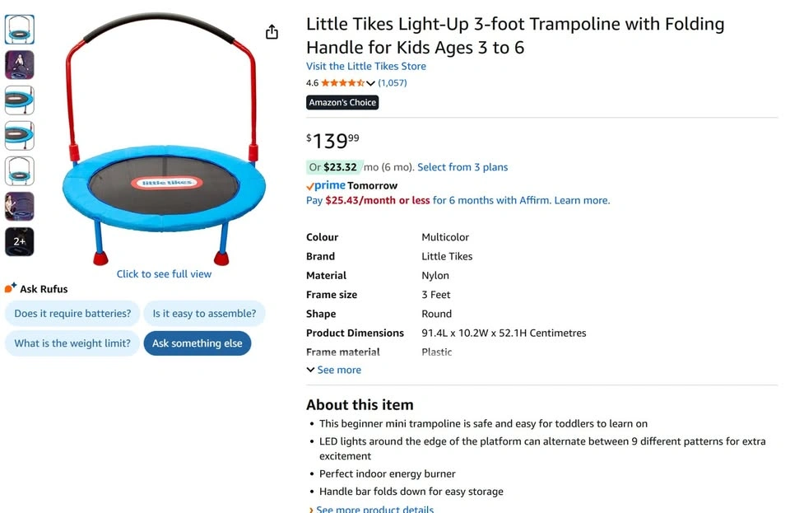Open Affirm Learn more link
Viewport: 790px width, 513px height.
click(x=582, y=200)
